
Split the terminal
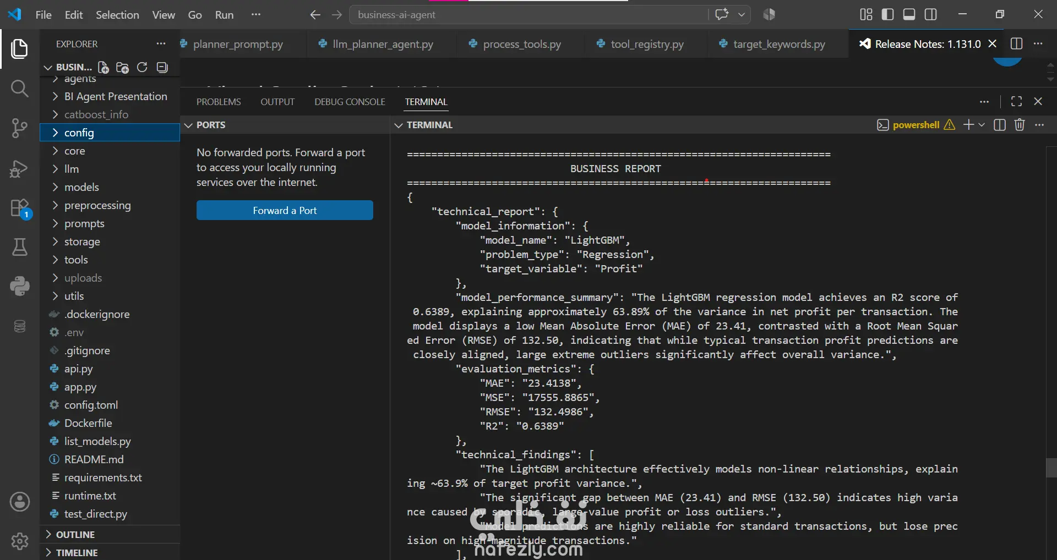click(x=1000, y=125)
